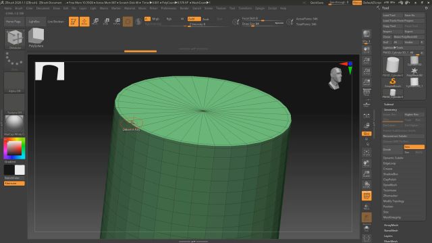Image resolution: width=432 pixels, height=243 pixels.
Task: Expand the Dynamic Subdiv subsection
Action: pyautogui.click(x=393, y=158)
